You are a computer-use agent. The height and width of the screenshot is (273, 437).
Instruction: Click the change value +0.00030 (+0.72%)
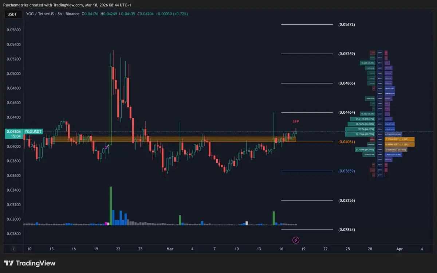pos(172,14)
